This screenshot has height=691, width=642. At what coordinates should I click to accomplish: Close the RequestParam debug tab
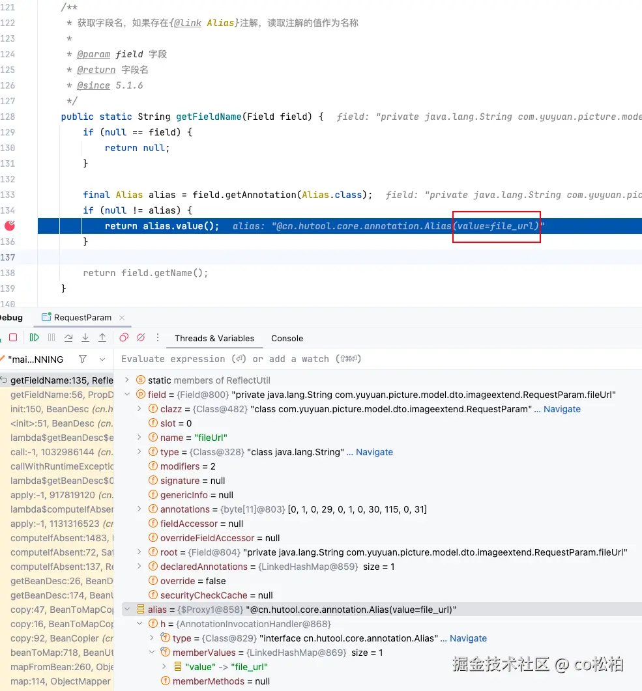click(x=122, y=317)
